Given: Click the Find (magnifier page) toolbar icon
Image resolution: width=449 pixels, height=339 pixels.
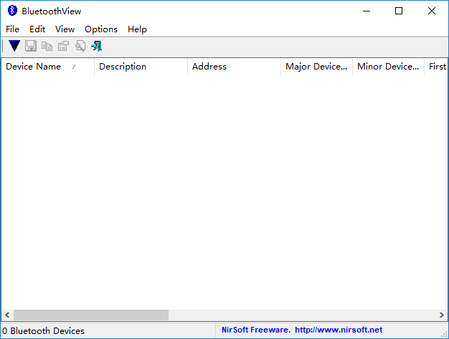Looking at the screenshot, I should [x=80, y=46].
